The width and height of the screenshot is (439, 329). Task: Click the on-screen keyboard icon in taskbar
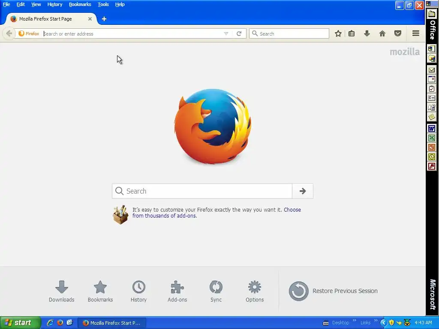click(x=326, y=323)
